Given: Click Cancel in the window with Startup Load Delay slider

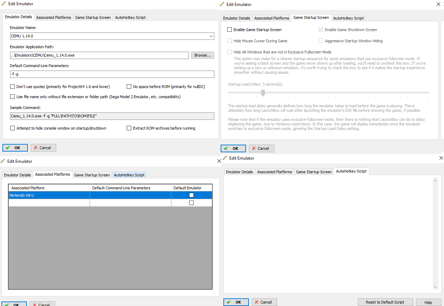Looking at the screenshot, I should click(261, 148).
